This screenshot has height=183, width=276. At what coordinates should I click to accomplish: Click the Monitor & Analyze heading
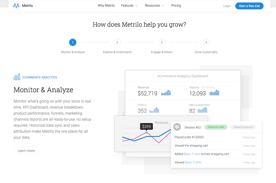(43, 90)
